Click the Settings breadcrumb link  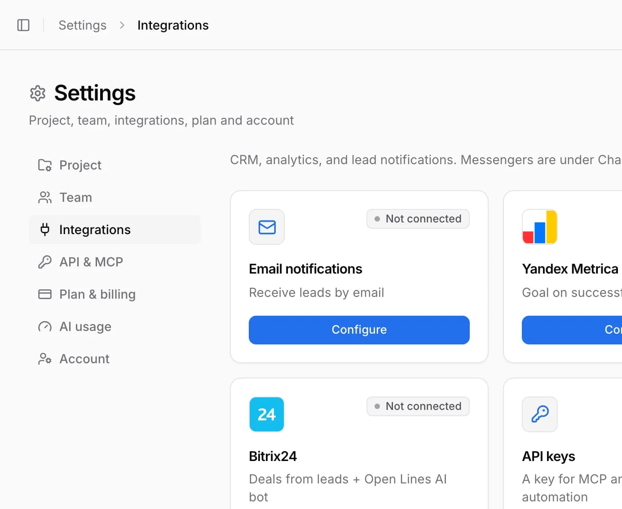83,25
